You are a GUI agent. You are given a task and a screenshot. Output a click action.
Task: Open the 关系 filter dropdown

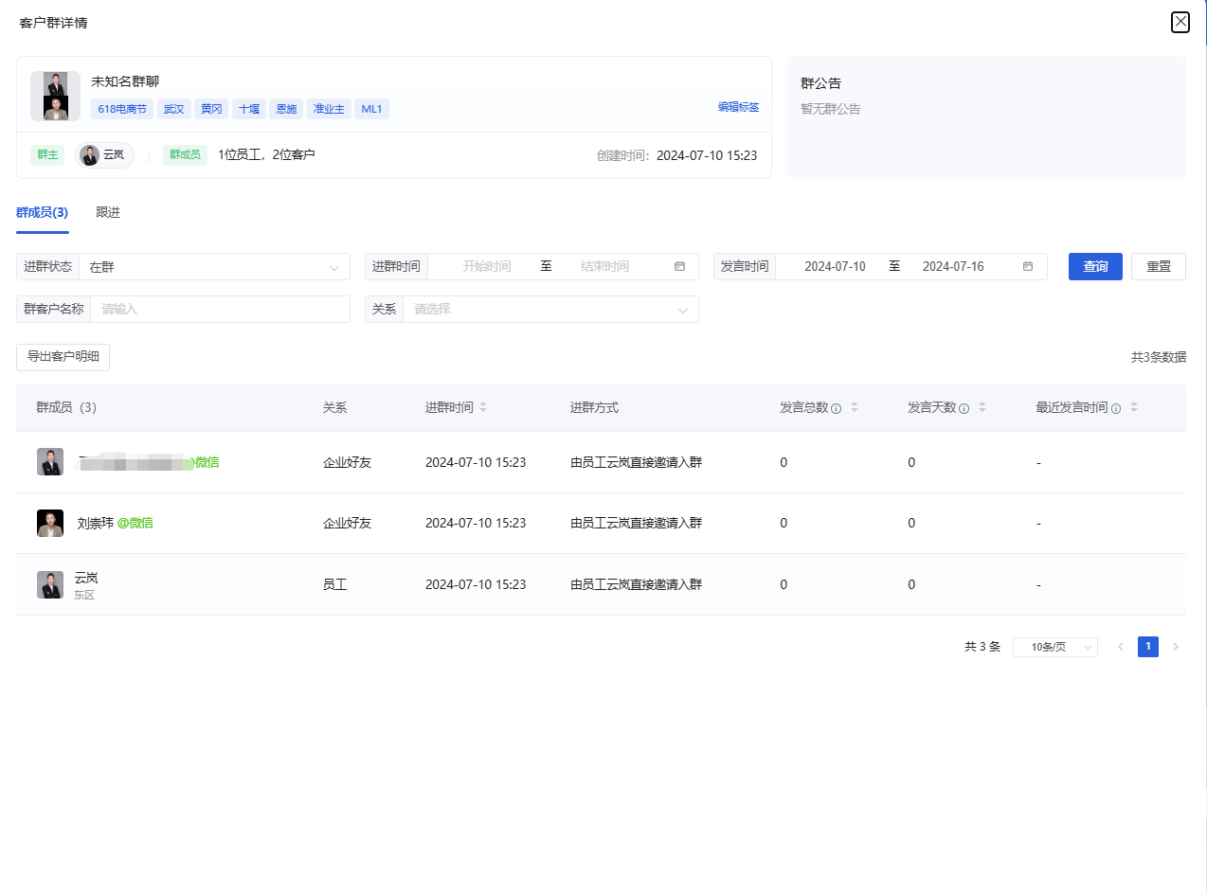(550, 309)
